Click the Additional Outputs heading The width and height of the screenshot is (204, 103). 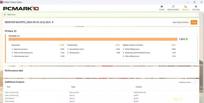(x=15, y=82)
